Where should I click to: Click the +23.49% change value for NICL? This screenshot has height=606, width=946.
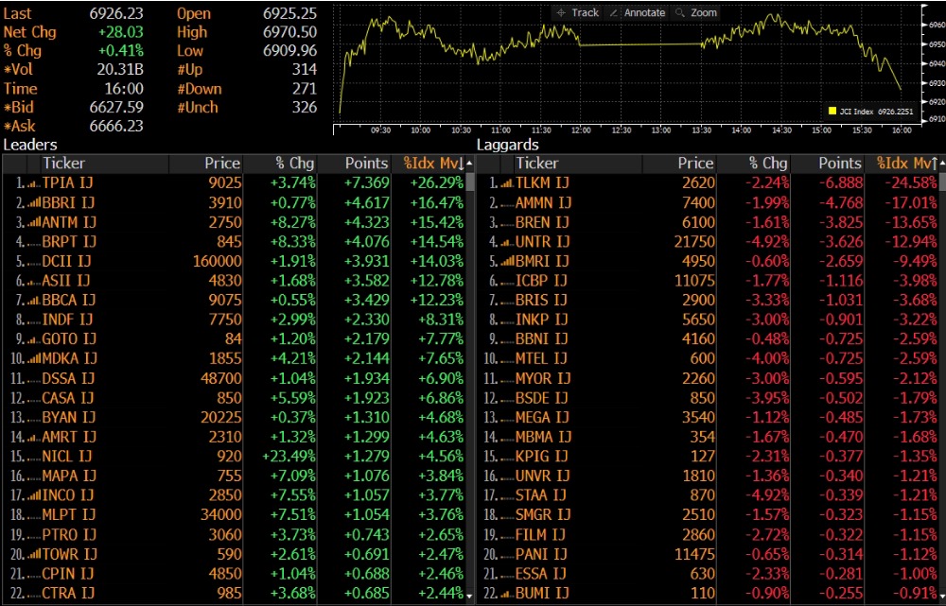289,457
